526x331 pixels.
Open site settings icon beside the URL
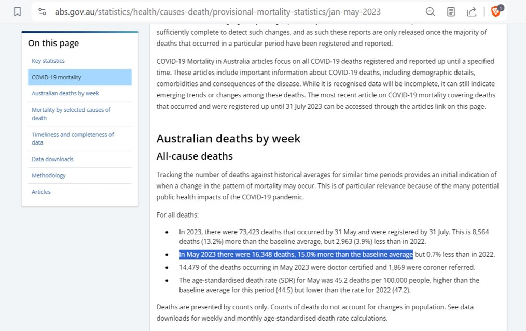click(x=42, y=12)
